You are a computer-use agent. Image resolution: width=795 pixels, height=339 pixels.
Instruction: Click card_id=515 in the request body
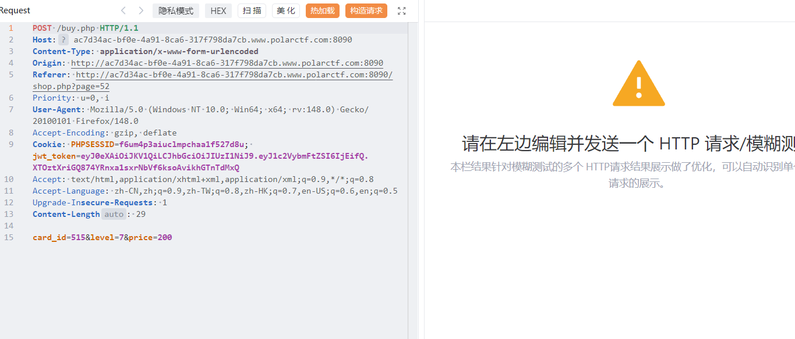click(x=59, y=237)
